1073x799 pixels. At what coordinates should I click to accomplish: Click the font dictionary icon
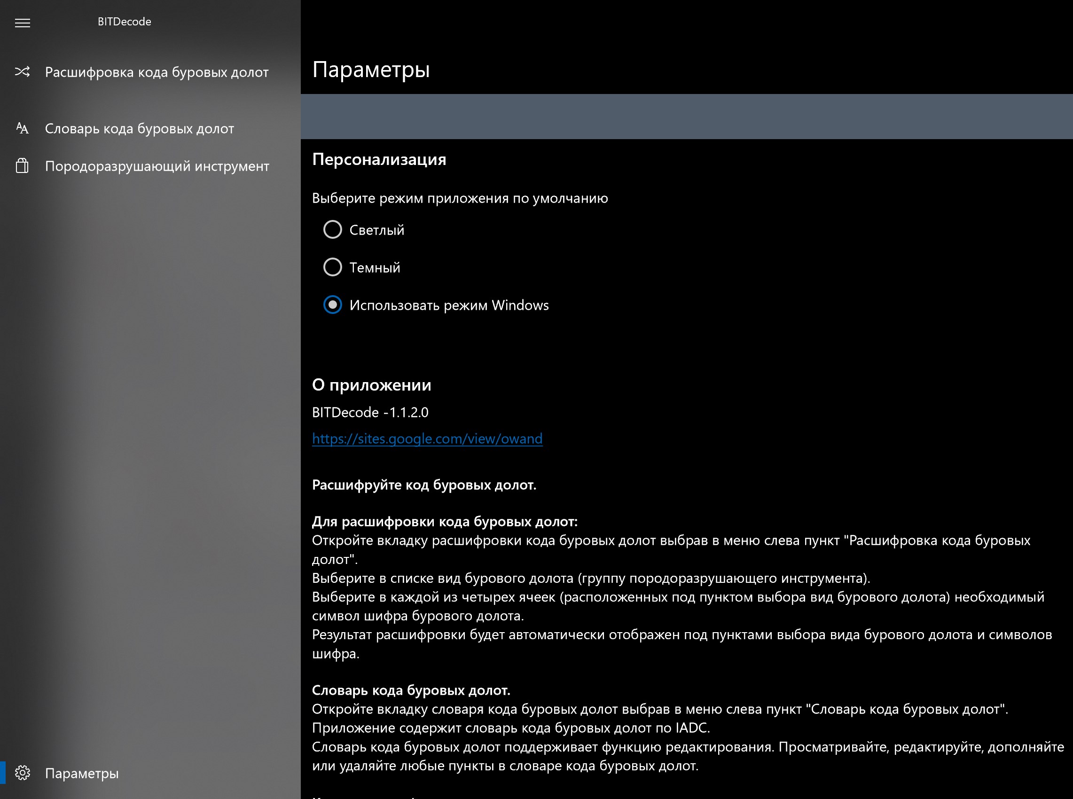click(22, 128)
